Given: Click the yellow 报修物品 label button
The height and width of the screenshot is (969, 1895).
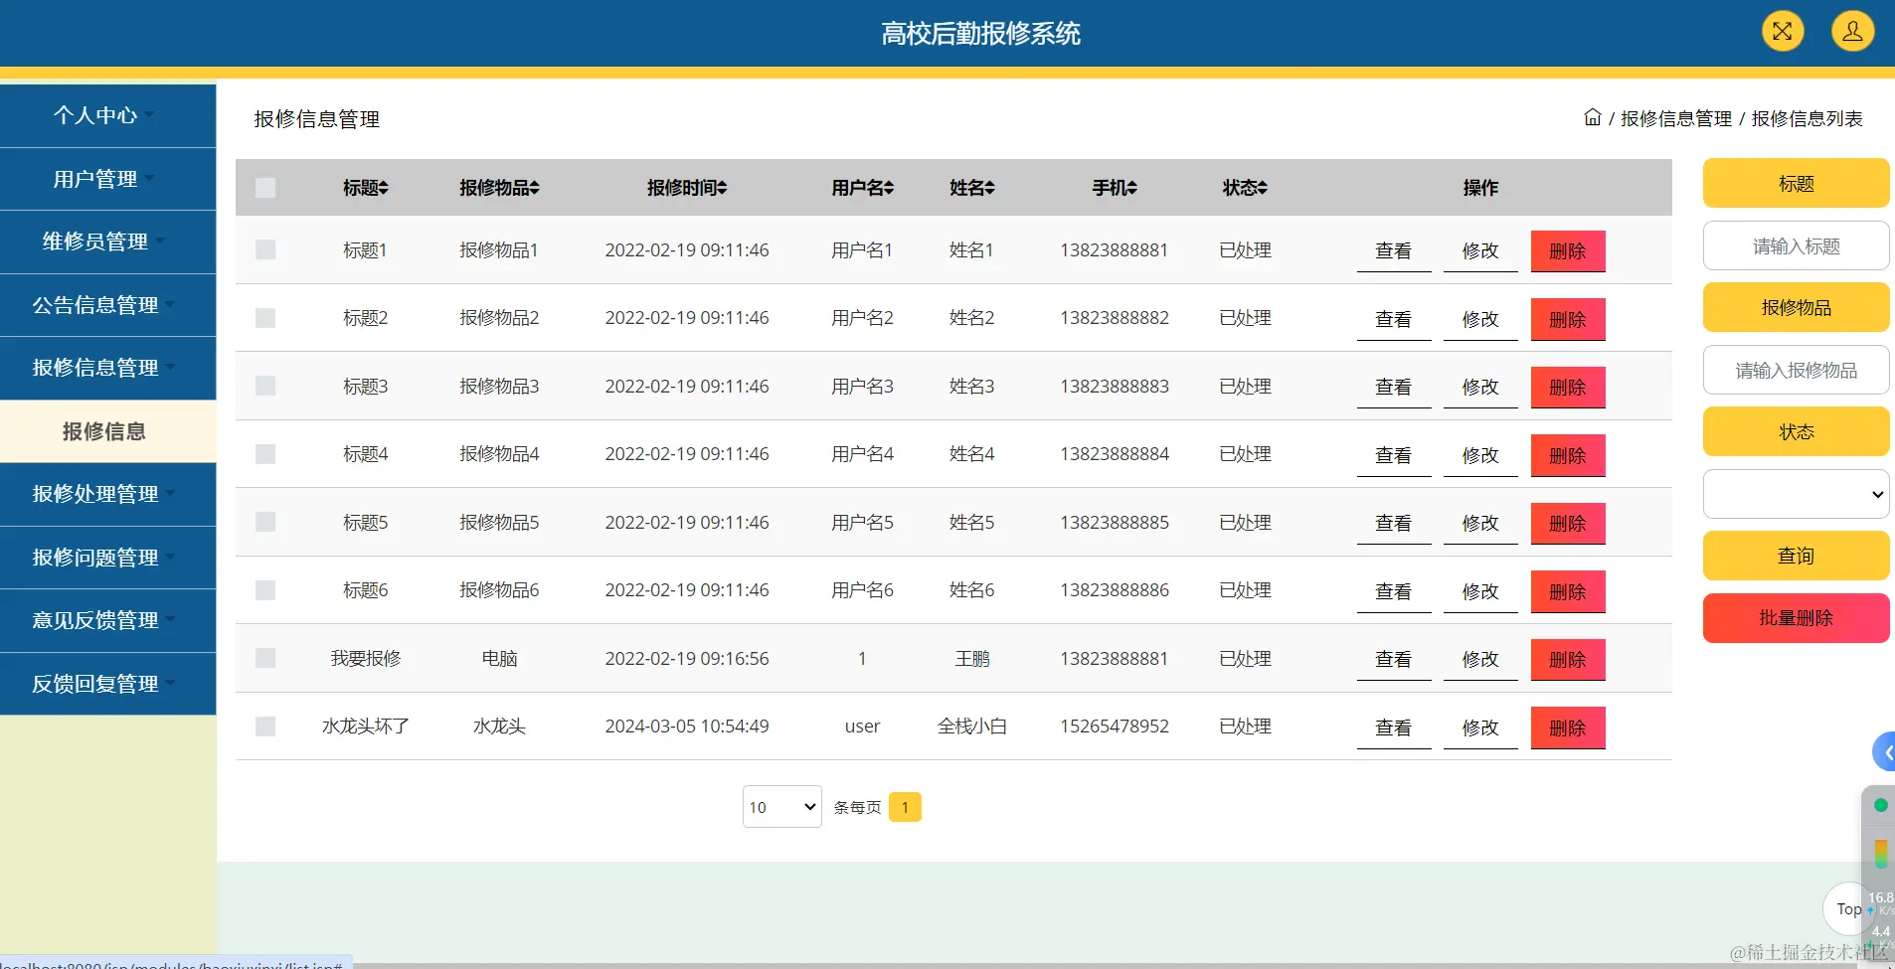Looking at the screenshot, I should click(1796, 308).
